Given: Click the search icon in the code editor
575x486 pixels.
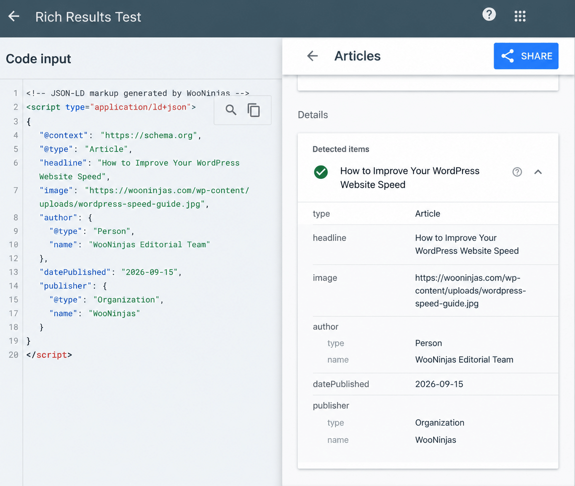Looking at the screenshot, I should 231,110.
